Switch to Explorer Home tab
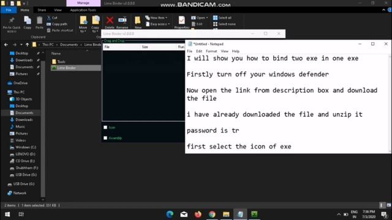The image size is (392, 220). [24, 10]
